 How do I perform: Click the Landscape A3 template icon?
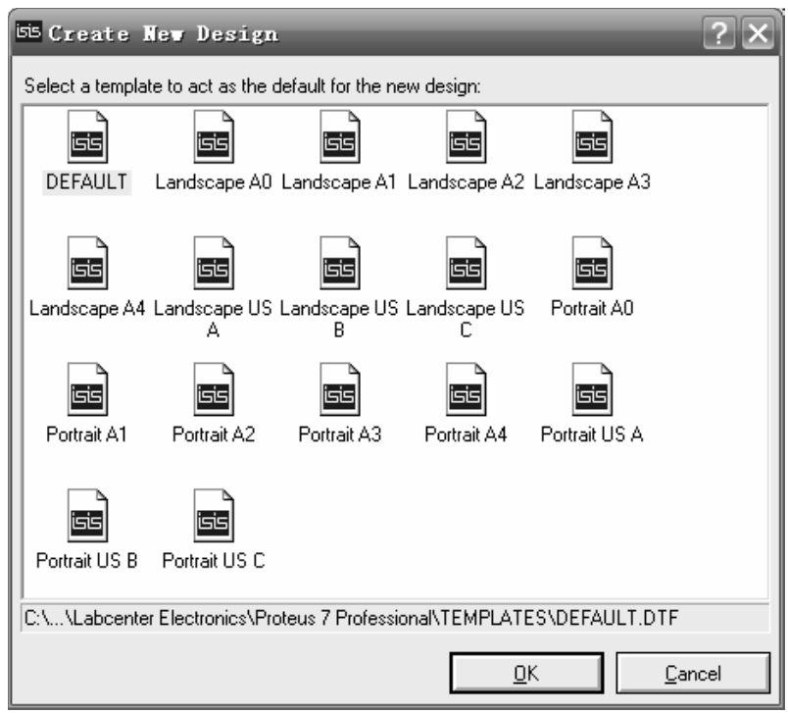coord(592,136)
